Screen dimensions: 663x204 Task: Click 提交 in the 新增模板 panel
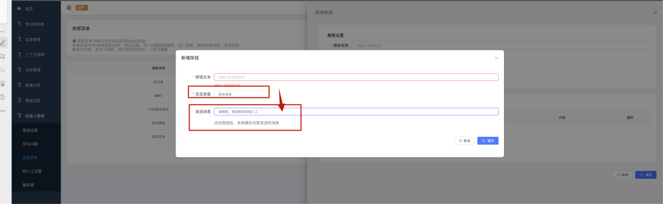[646, 175]
